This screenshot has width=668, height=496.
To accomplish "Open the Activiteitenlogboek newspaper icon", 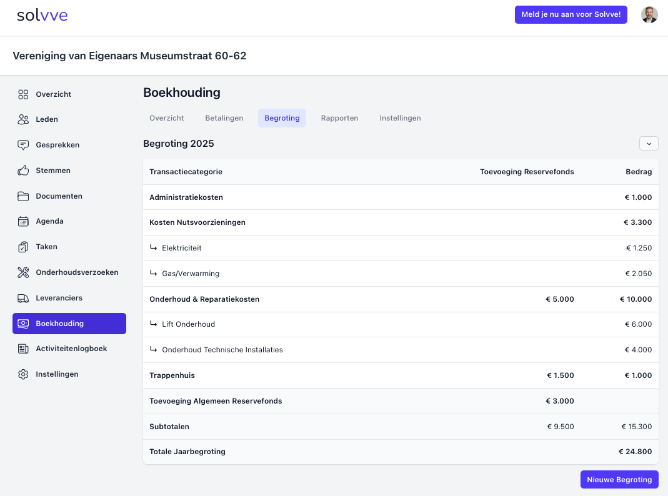I will 23,349.
